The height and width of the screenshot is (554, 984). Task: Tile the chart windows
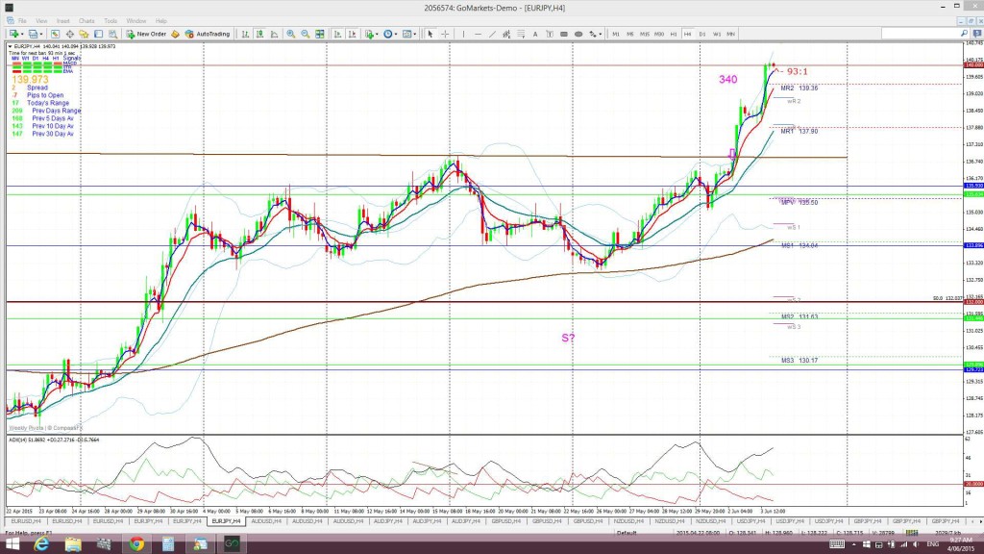click(319, 34)
